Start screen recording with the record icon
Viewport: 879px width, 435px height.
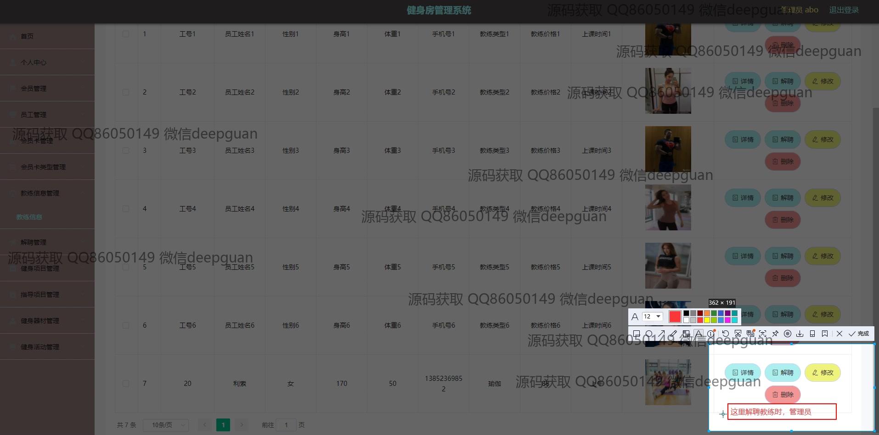pos(788,334)
